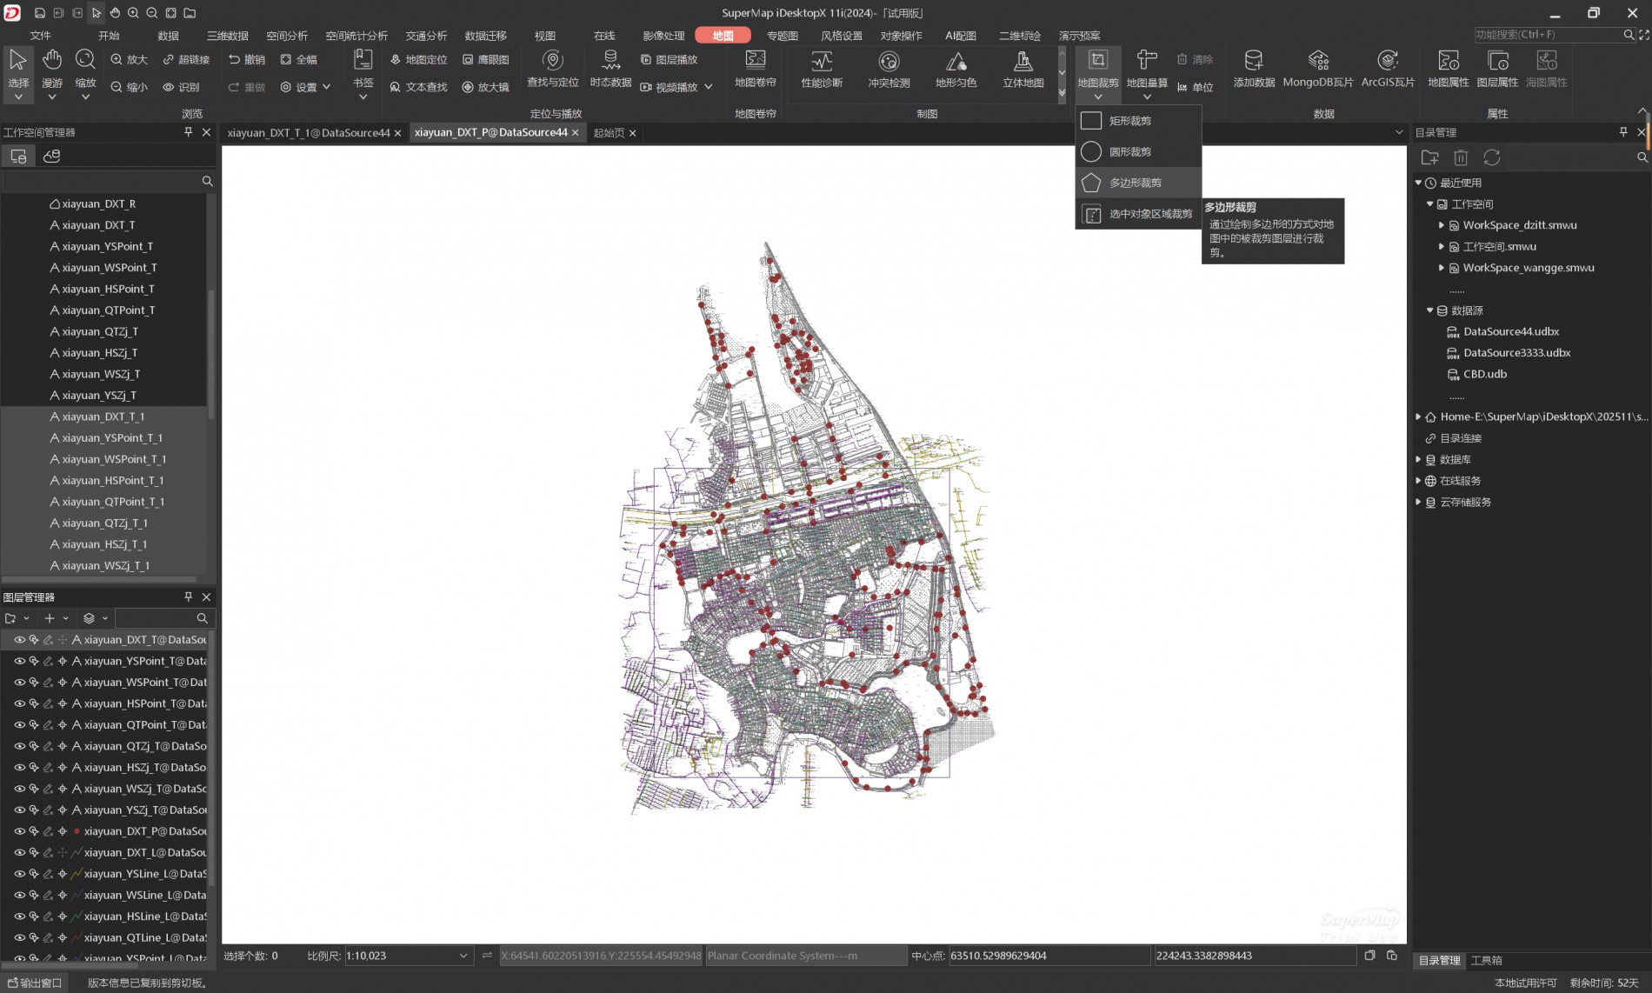This screenshot has height=993, width=1652.
Task: Open the map scale dropdown
Action: [463, 956]
